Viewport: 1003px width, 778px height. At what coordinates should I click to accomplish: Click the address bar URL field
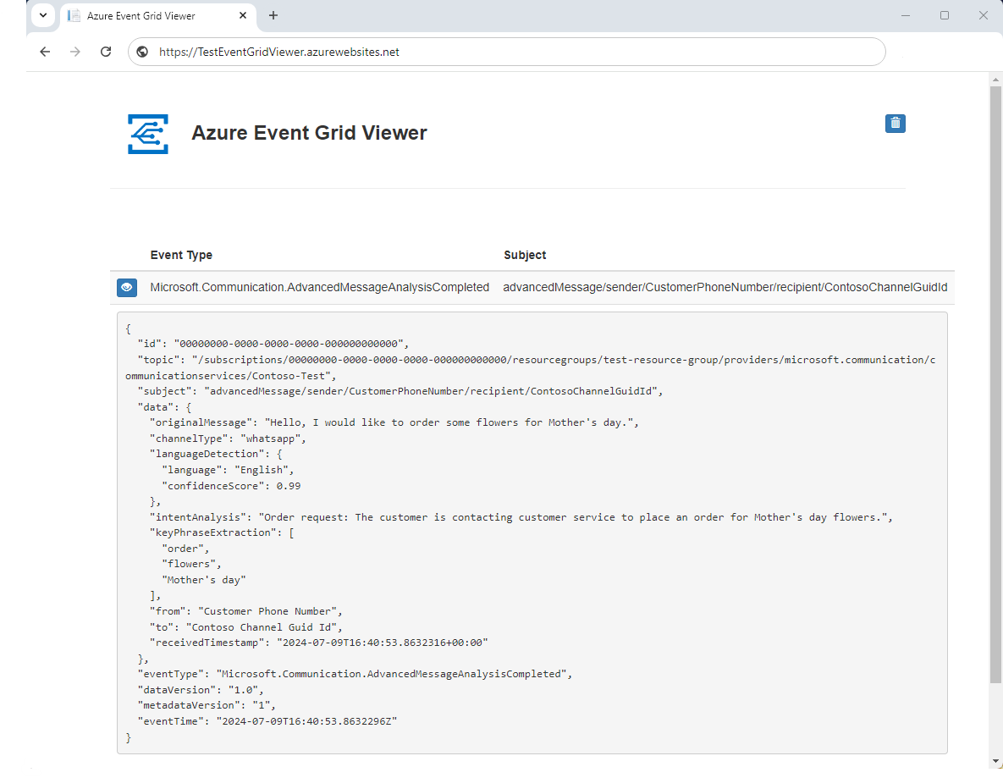coord(507,52)
